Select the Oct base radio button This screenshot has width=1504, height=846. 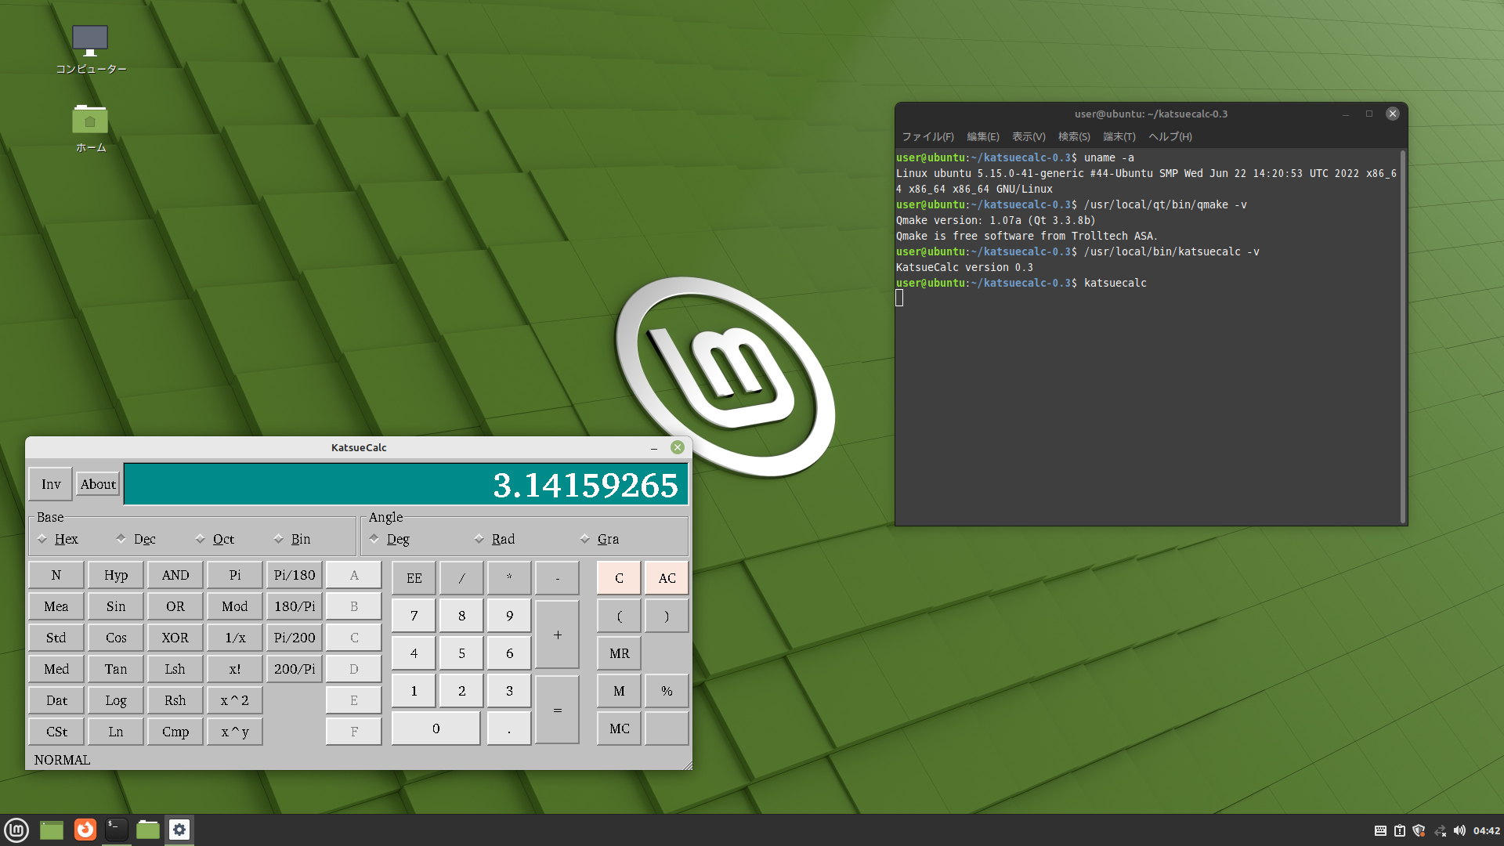click(x=215, y=539)
